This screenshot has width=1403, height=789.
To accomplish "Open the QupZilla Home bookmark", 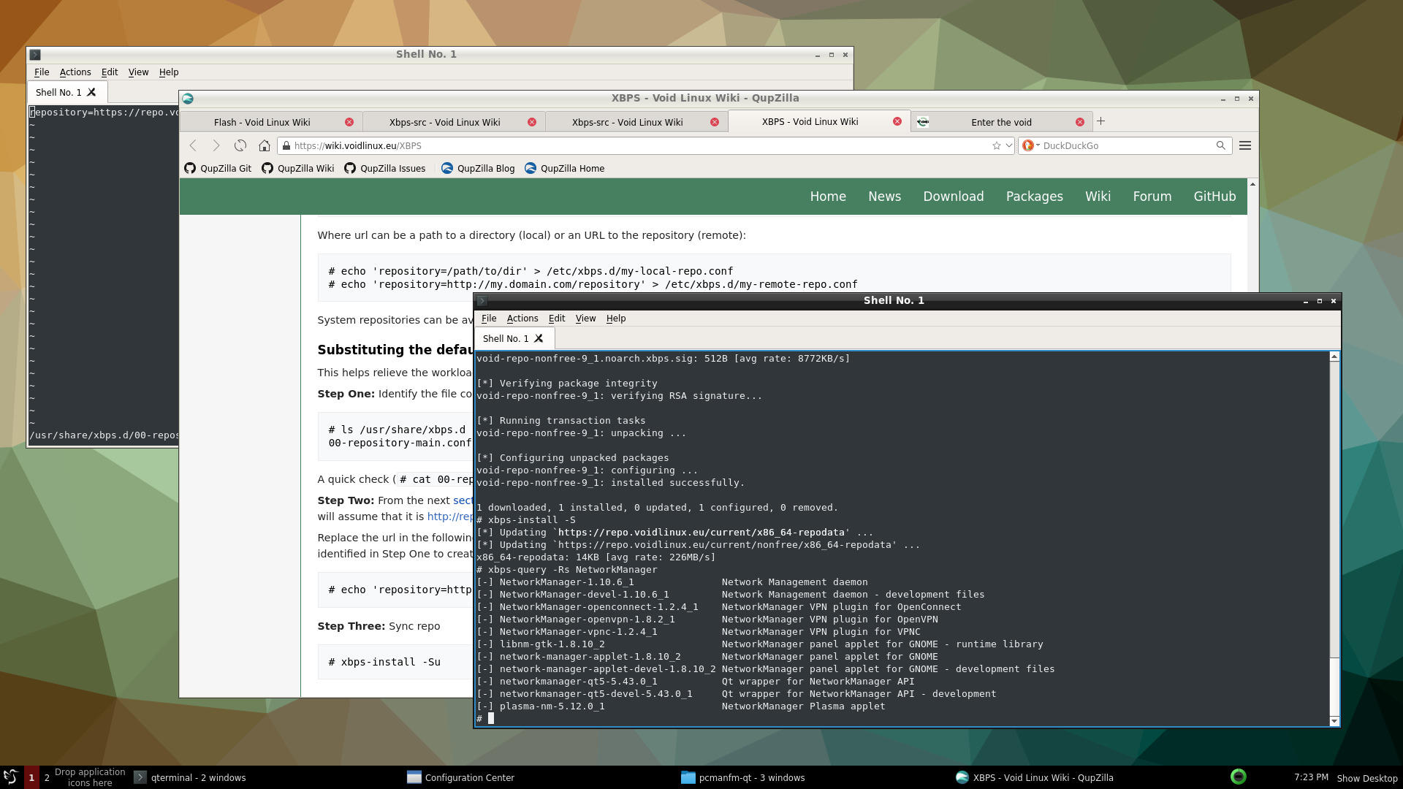I will pos(564,168).
